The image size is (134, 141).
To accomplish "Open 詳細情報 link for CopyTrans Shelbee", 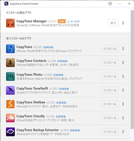I will (x=61, y=103).
